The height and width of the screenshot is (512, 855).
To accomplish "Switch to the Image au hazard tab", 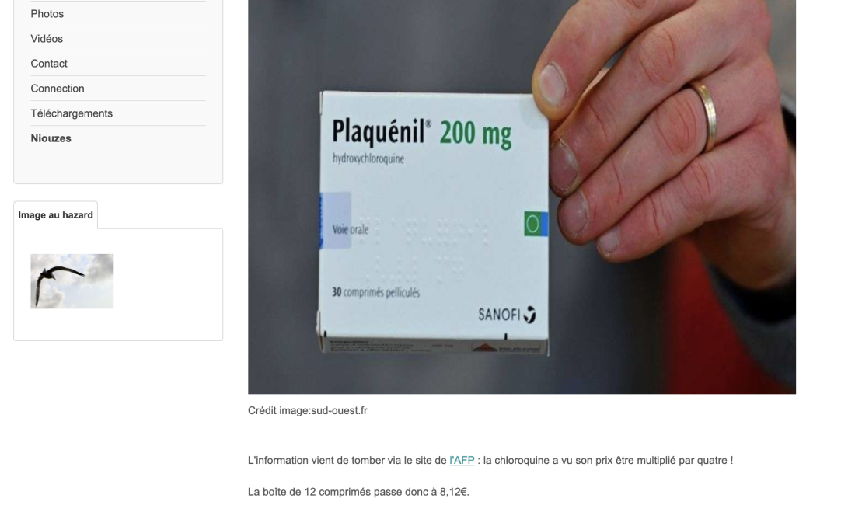I will pyautogui.click(x=56, y=215).
